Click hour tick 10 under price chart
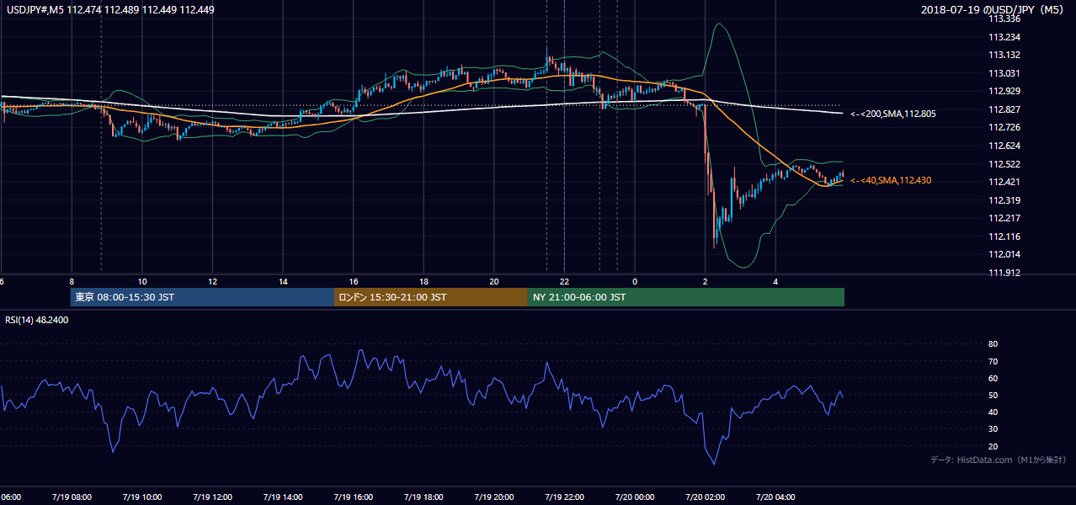 142,281
